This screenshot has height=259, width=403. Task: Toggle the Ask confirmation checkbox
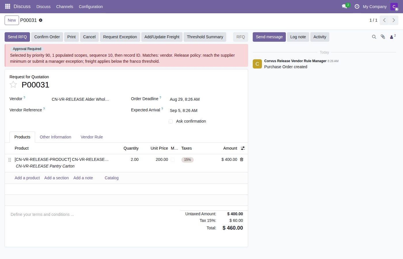(x=171, y=121)
